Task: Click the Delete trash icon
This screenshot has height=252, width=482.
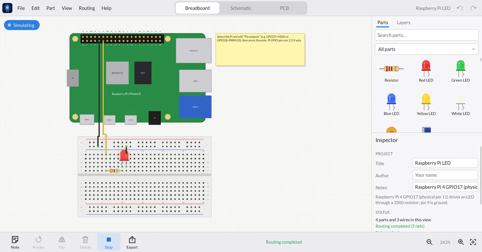Action: click(x=85, y=242)
